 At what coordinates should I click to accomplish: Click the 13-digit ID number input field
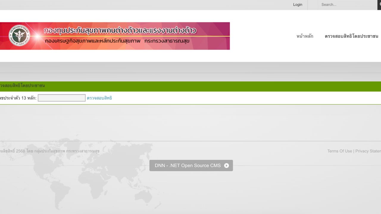pyautogui.click(x=62, y=98)
